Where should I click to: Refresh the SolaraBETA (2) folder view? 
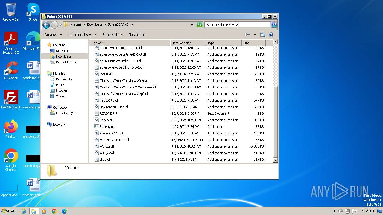click(200, 25)
